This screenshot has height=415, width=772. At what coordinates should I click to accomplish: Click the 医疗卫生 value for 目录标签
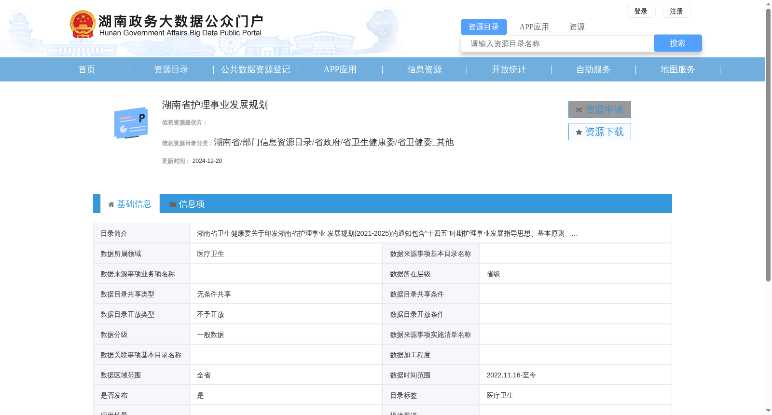pos(500,395)
